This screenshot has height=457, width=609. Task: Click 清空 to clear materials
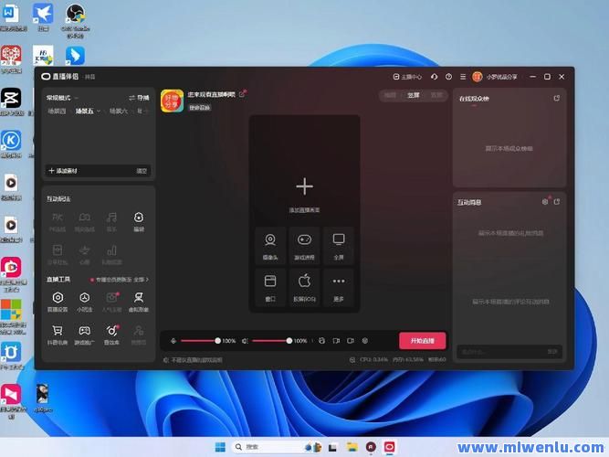(x=142, y=171)
